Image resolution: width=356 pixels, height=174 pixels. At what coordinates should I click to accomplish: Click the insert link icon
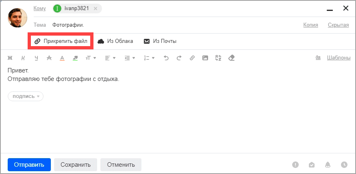pos(192,58)
